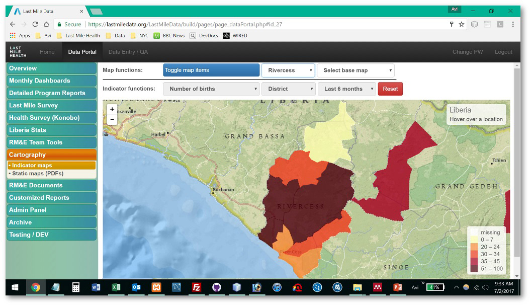Zoom in on the map

[x=112, y=109]
